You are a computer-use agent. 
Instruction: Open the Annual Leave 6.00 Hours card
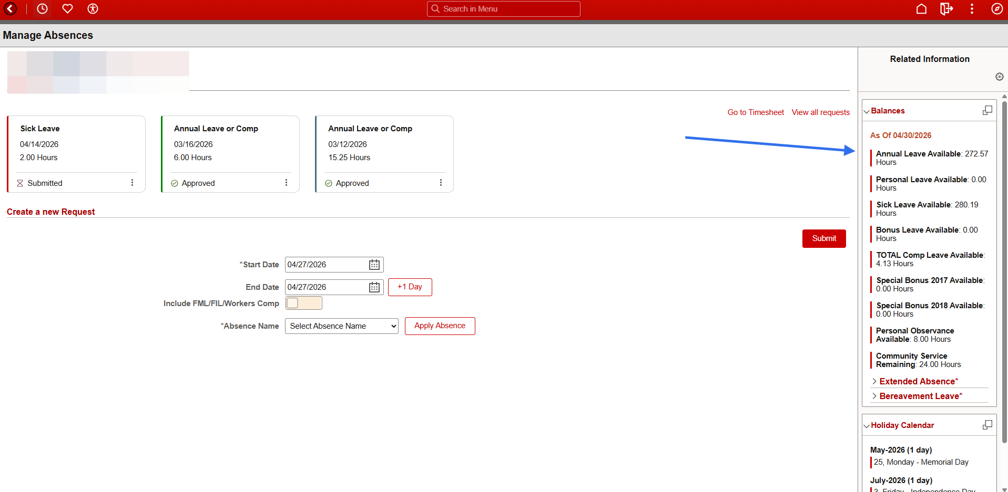point(230,154)
